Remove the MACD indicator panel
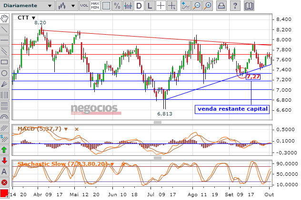Image resolution: width=301 pixels, height=200 pixels. pos(77,129)
